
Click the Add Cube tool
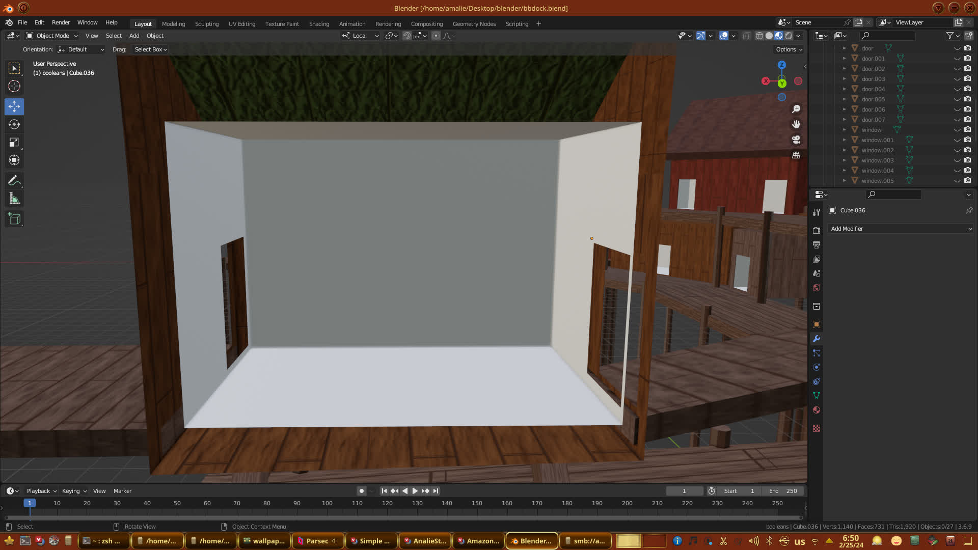click(x=14, y=219)
